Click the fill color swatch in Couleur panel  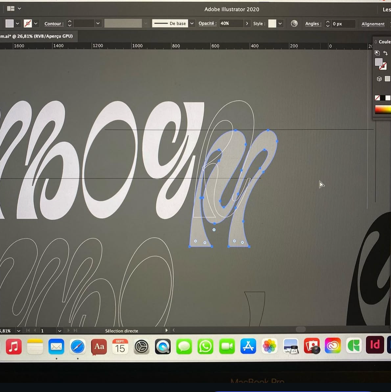tap(379, 62)
